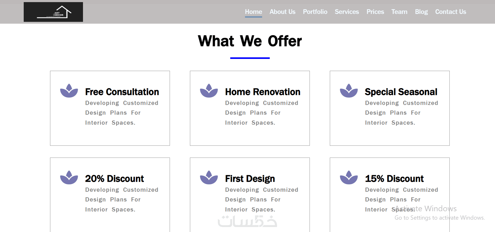Viewport: 495px width, 232px height.
Task: View the Prices page
Action: point(375,12)
